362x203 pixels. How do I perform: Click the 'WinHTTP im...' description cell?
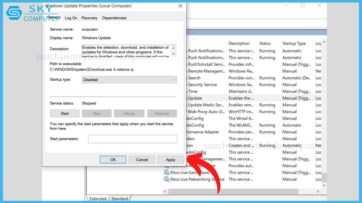(241, 112)
